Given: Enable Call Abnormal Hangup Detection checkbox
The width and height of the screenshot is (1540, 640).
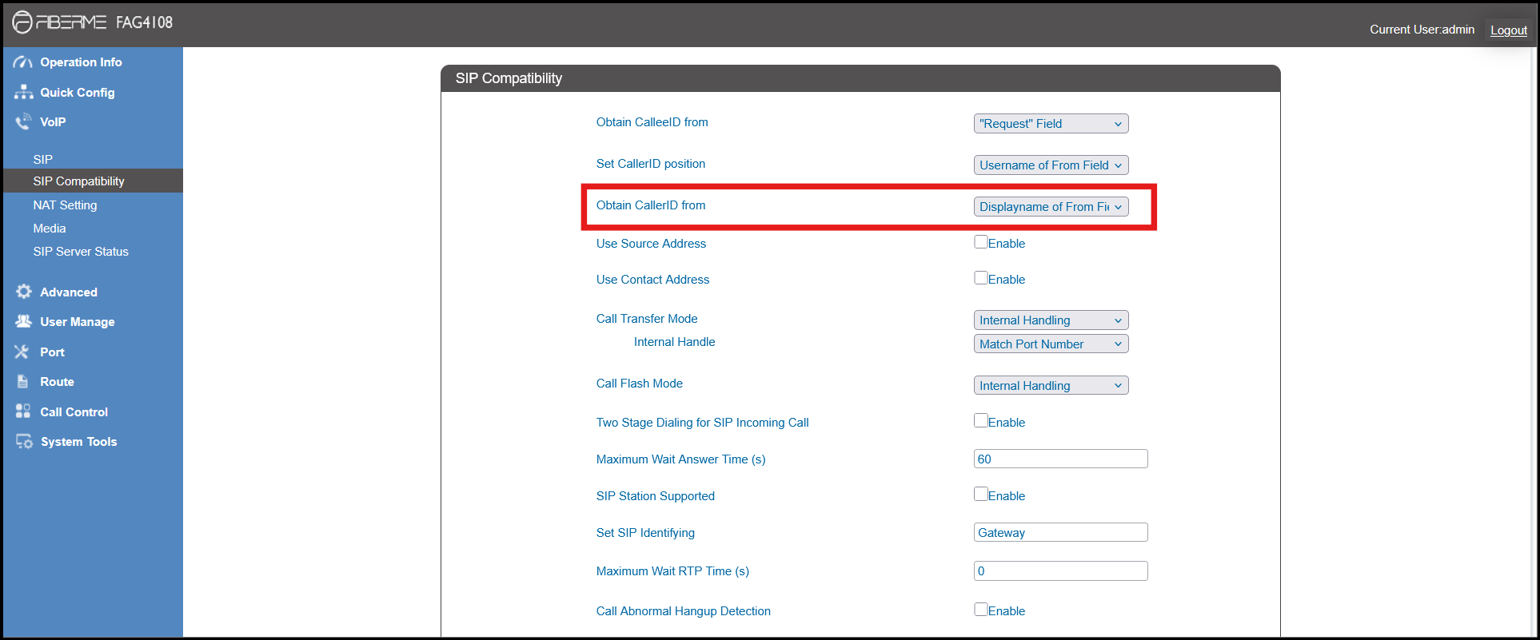Looking at the screenshot, I should coord(980,610).
